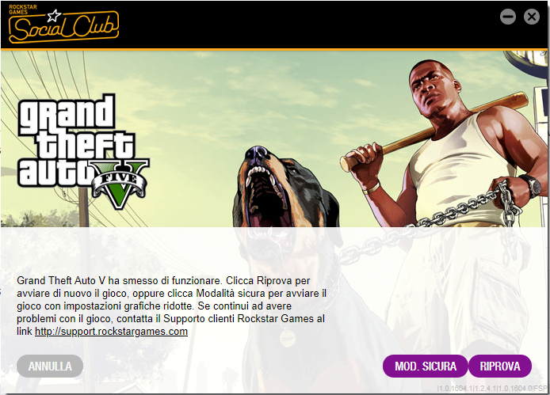Viewport: 550px width, 395px height.
Task: Click the black header bar
Action: 275,25
